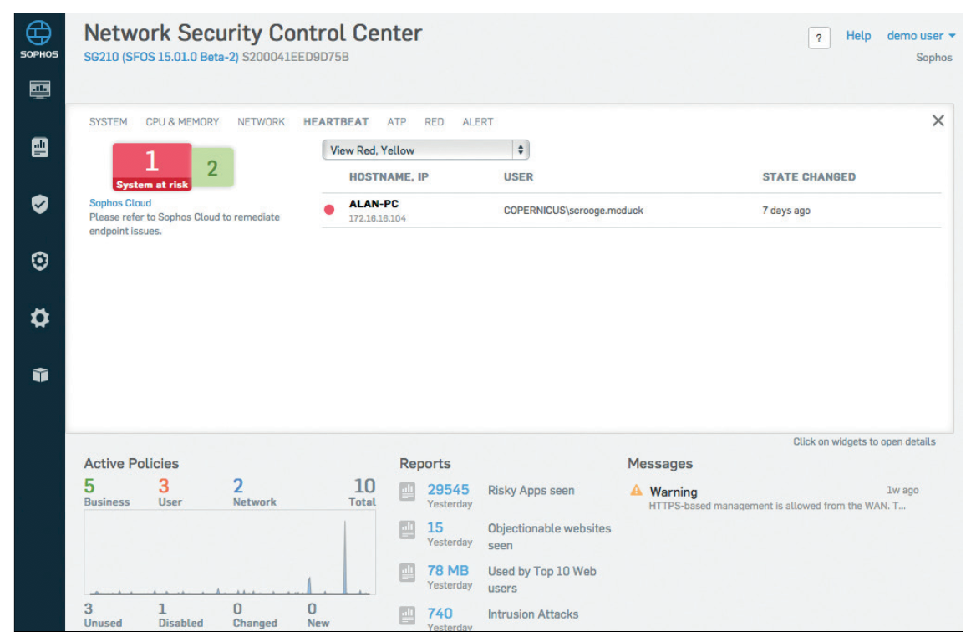
Task: Click the SG210 (SFOS 15.01.0 Beta-2) link
Action: coord(161,58)
